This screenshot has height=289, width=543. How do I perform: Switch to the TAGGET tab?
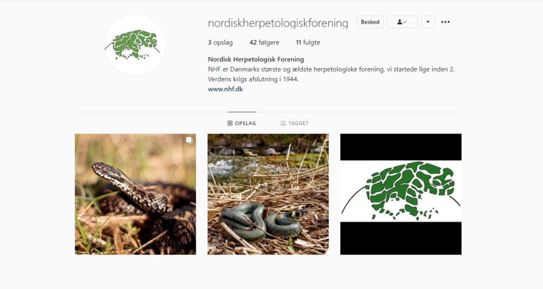click(x=294, y=123)
